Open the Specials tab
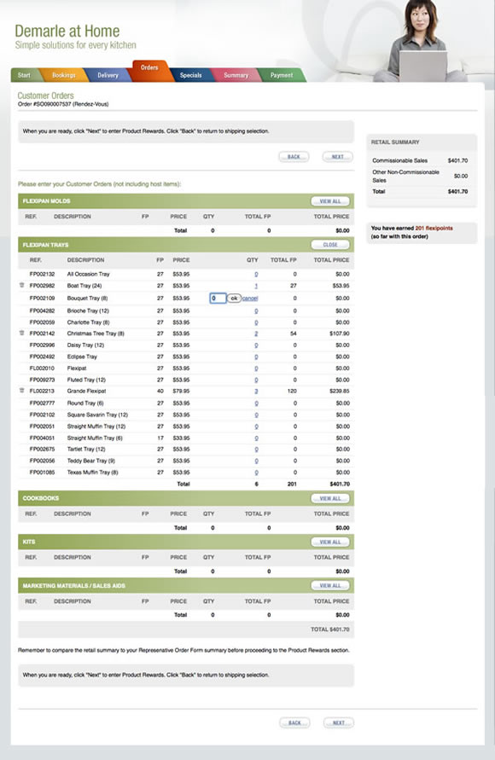This screenshot has height=760, width=495. point(190,75)
